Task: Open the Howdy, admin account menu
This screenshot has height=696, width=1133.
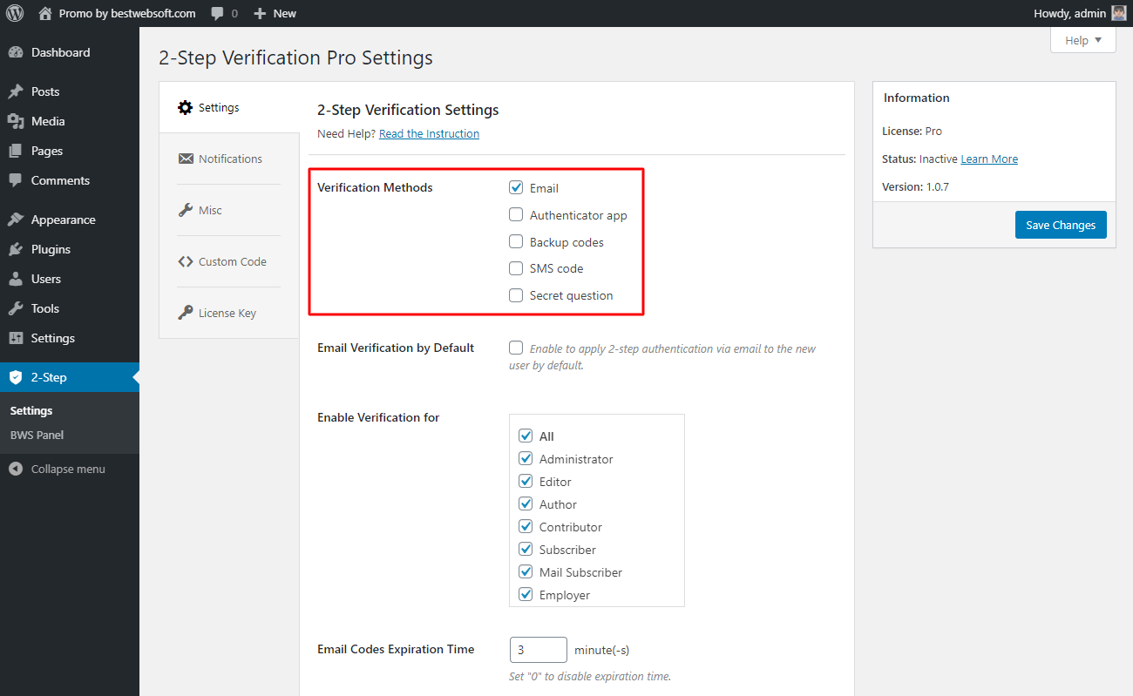Action: pyautogui.click(x=1080, y=13)
